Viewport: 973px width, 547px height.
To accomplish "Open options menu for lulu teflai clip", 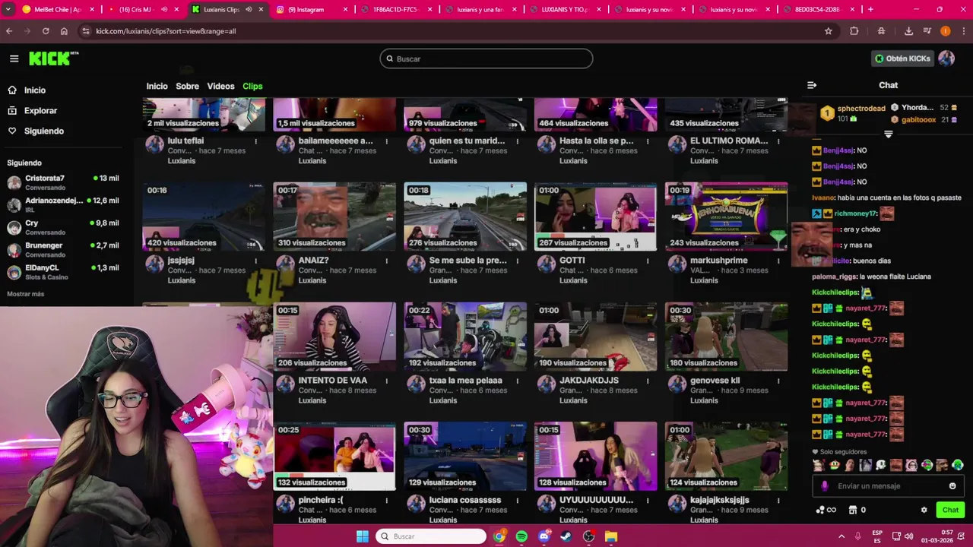I will point(255,141).
